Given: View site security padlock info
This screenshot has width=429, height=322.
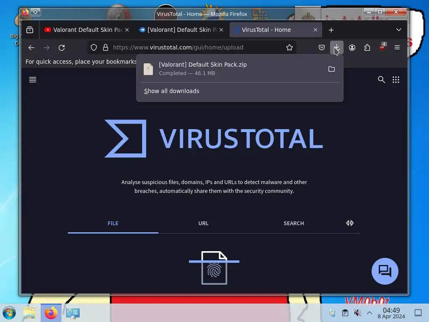Looking at the screenshot, I should (105, 48).
